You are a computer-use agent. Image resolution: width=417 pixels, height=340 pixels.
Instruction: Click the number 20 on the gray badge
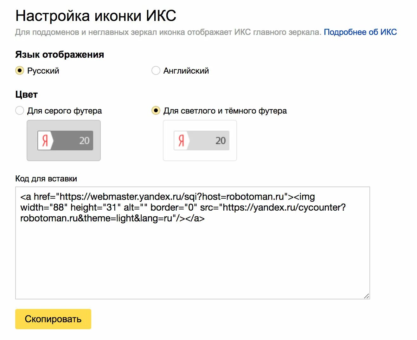[x=84, y=141]
